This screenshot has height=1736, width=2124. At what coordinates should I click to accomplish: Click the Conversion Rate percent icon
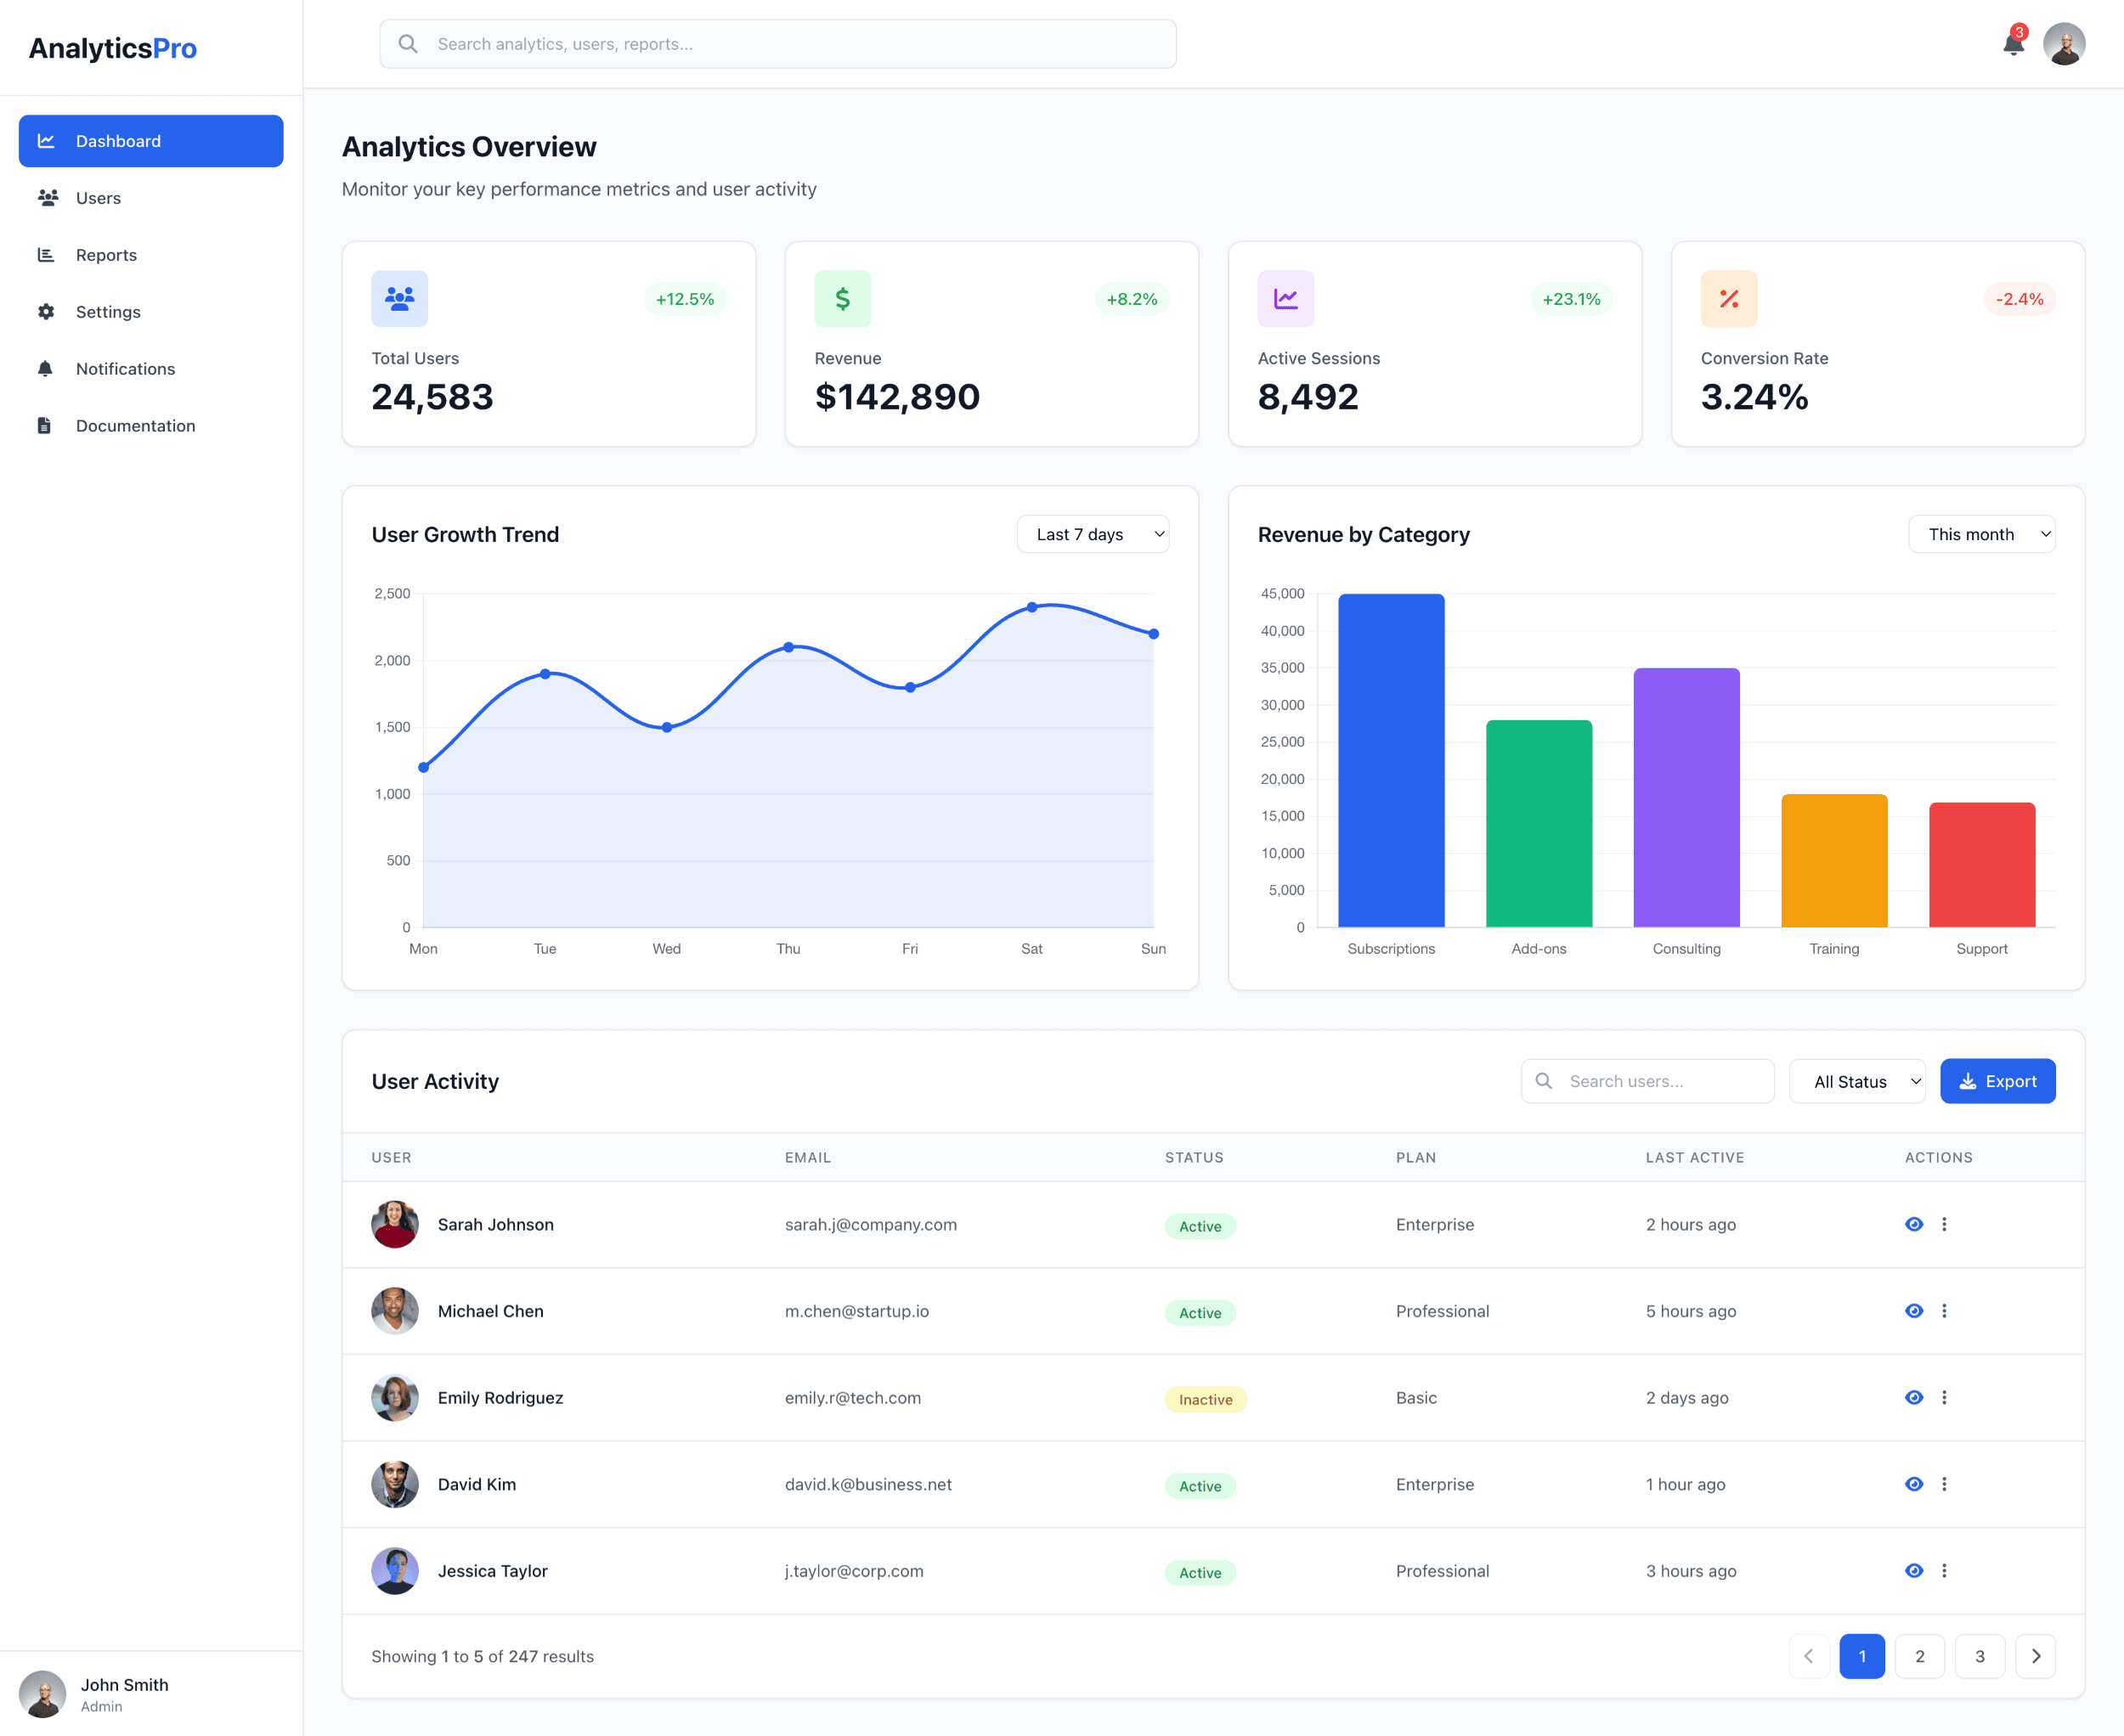1729,298
